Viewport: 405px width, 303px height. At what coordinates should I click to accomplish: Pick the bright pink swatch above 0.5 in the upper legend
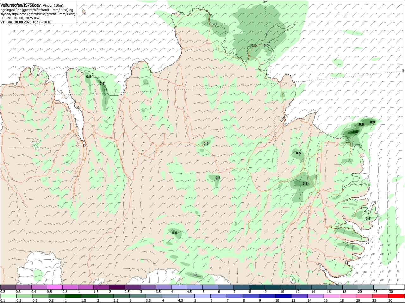tap(54, 287)
